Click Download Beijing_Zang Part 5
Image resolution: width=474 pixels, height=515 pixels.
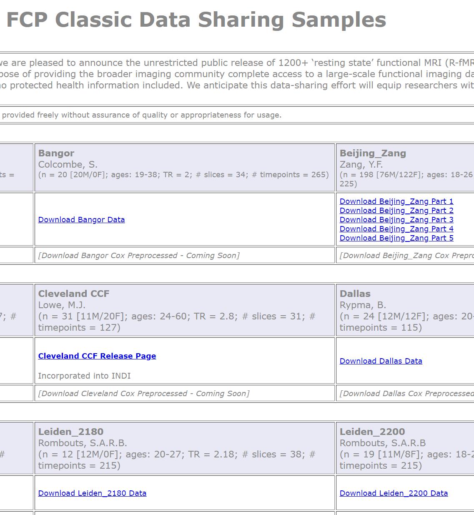pyautogui.click(x=396, y=238)
